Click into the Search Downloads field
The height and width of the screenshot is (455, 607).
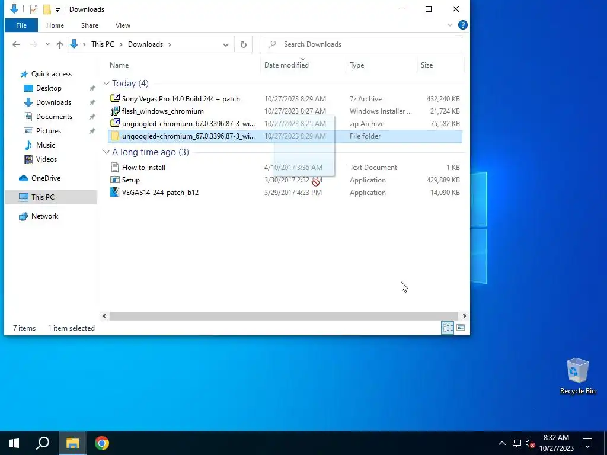[361, 44]
